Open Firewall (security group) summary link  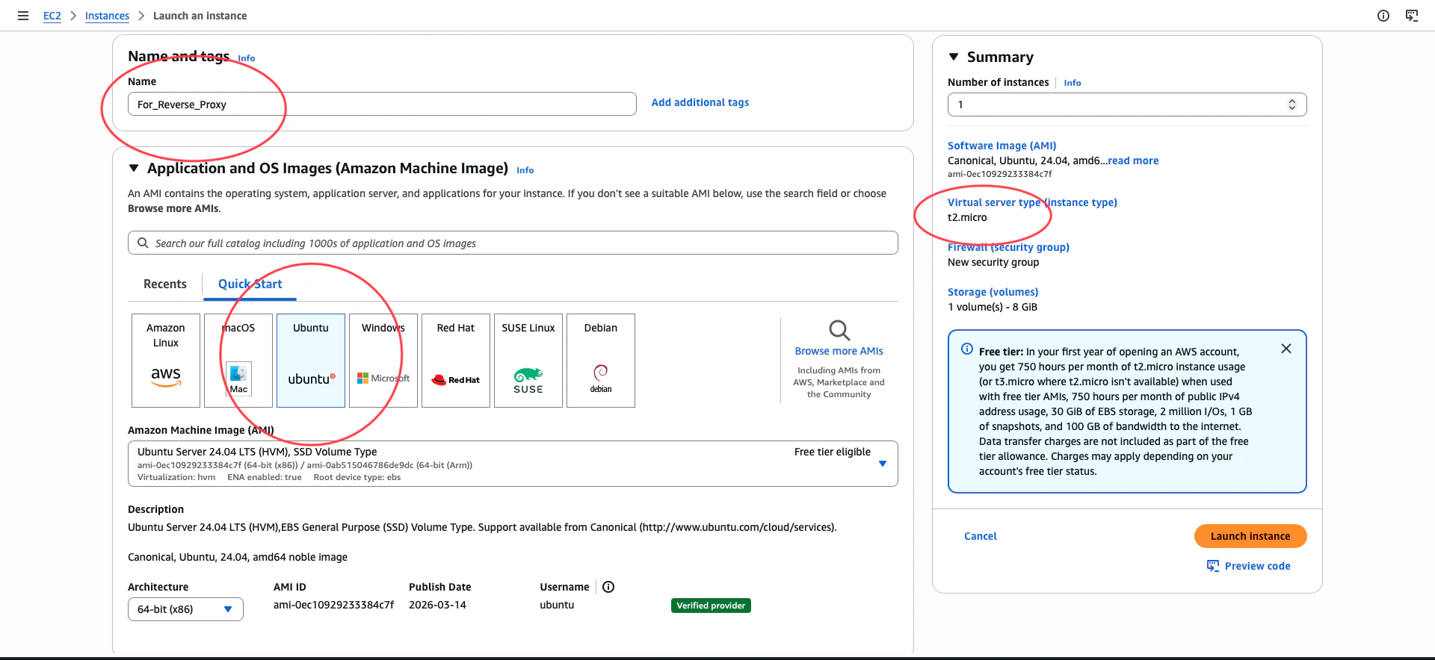[x=1008, y=247]
